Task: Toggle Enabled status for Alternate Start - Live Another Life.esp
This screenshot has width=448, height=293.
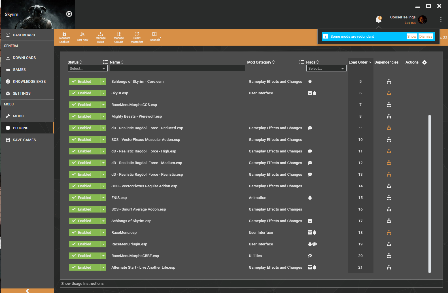Action: click(x=85, y=267)
